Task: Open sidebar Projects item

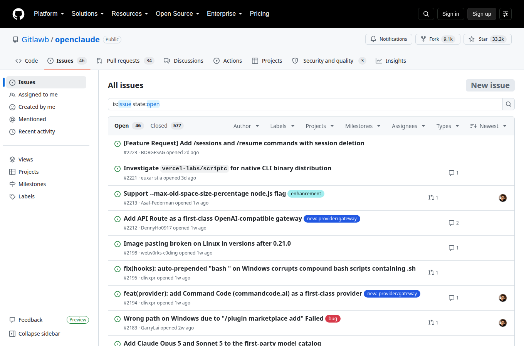Action: 46,172
